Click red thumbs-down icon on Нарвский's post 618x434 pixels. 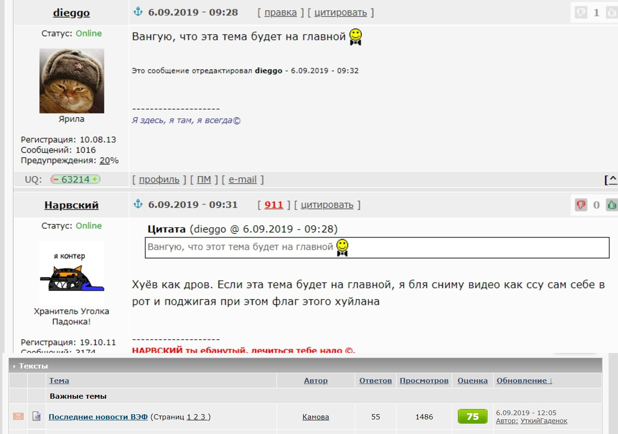(581, 205)
